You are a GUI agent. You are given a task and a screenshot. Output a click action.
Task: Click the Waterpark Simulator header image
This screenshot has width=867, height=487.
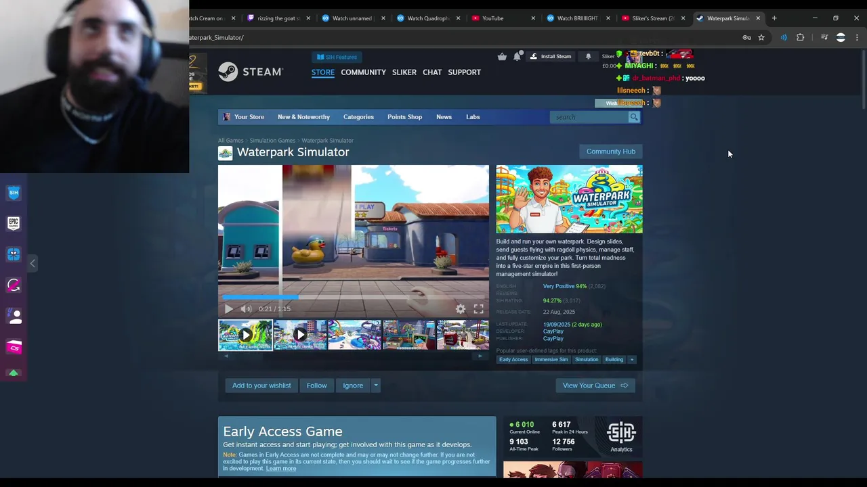tap(569, 200)
